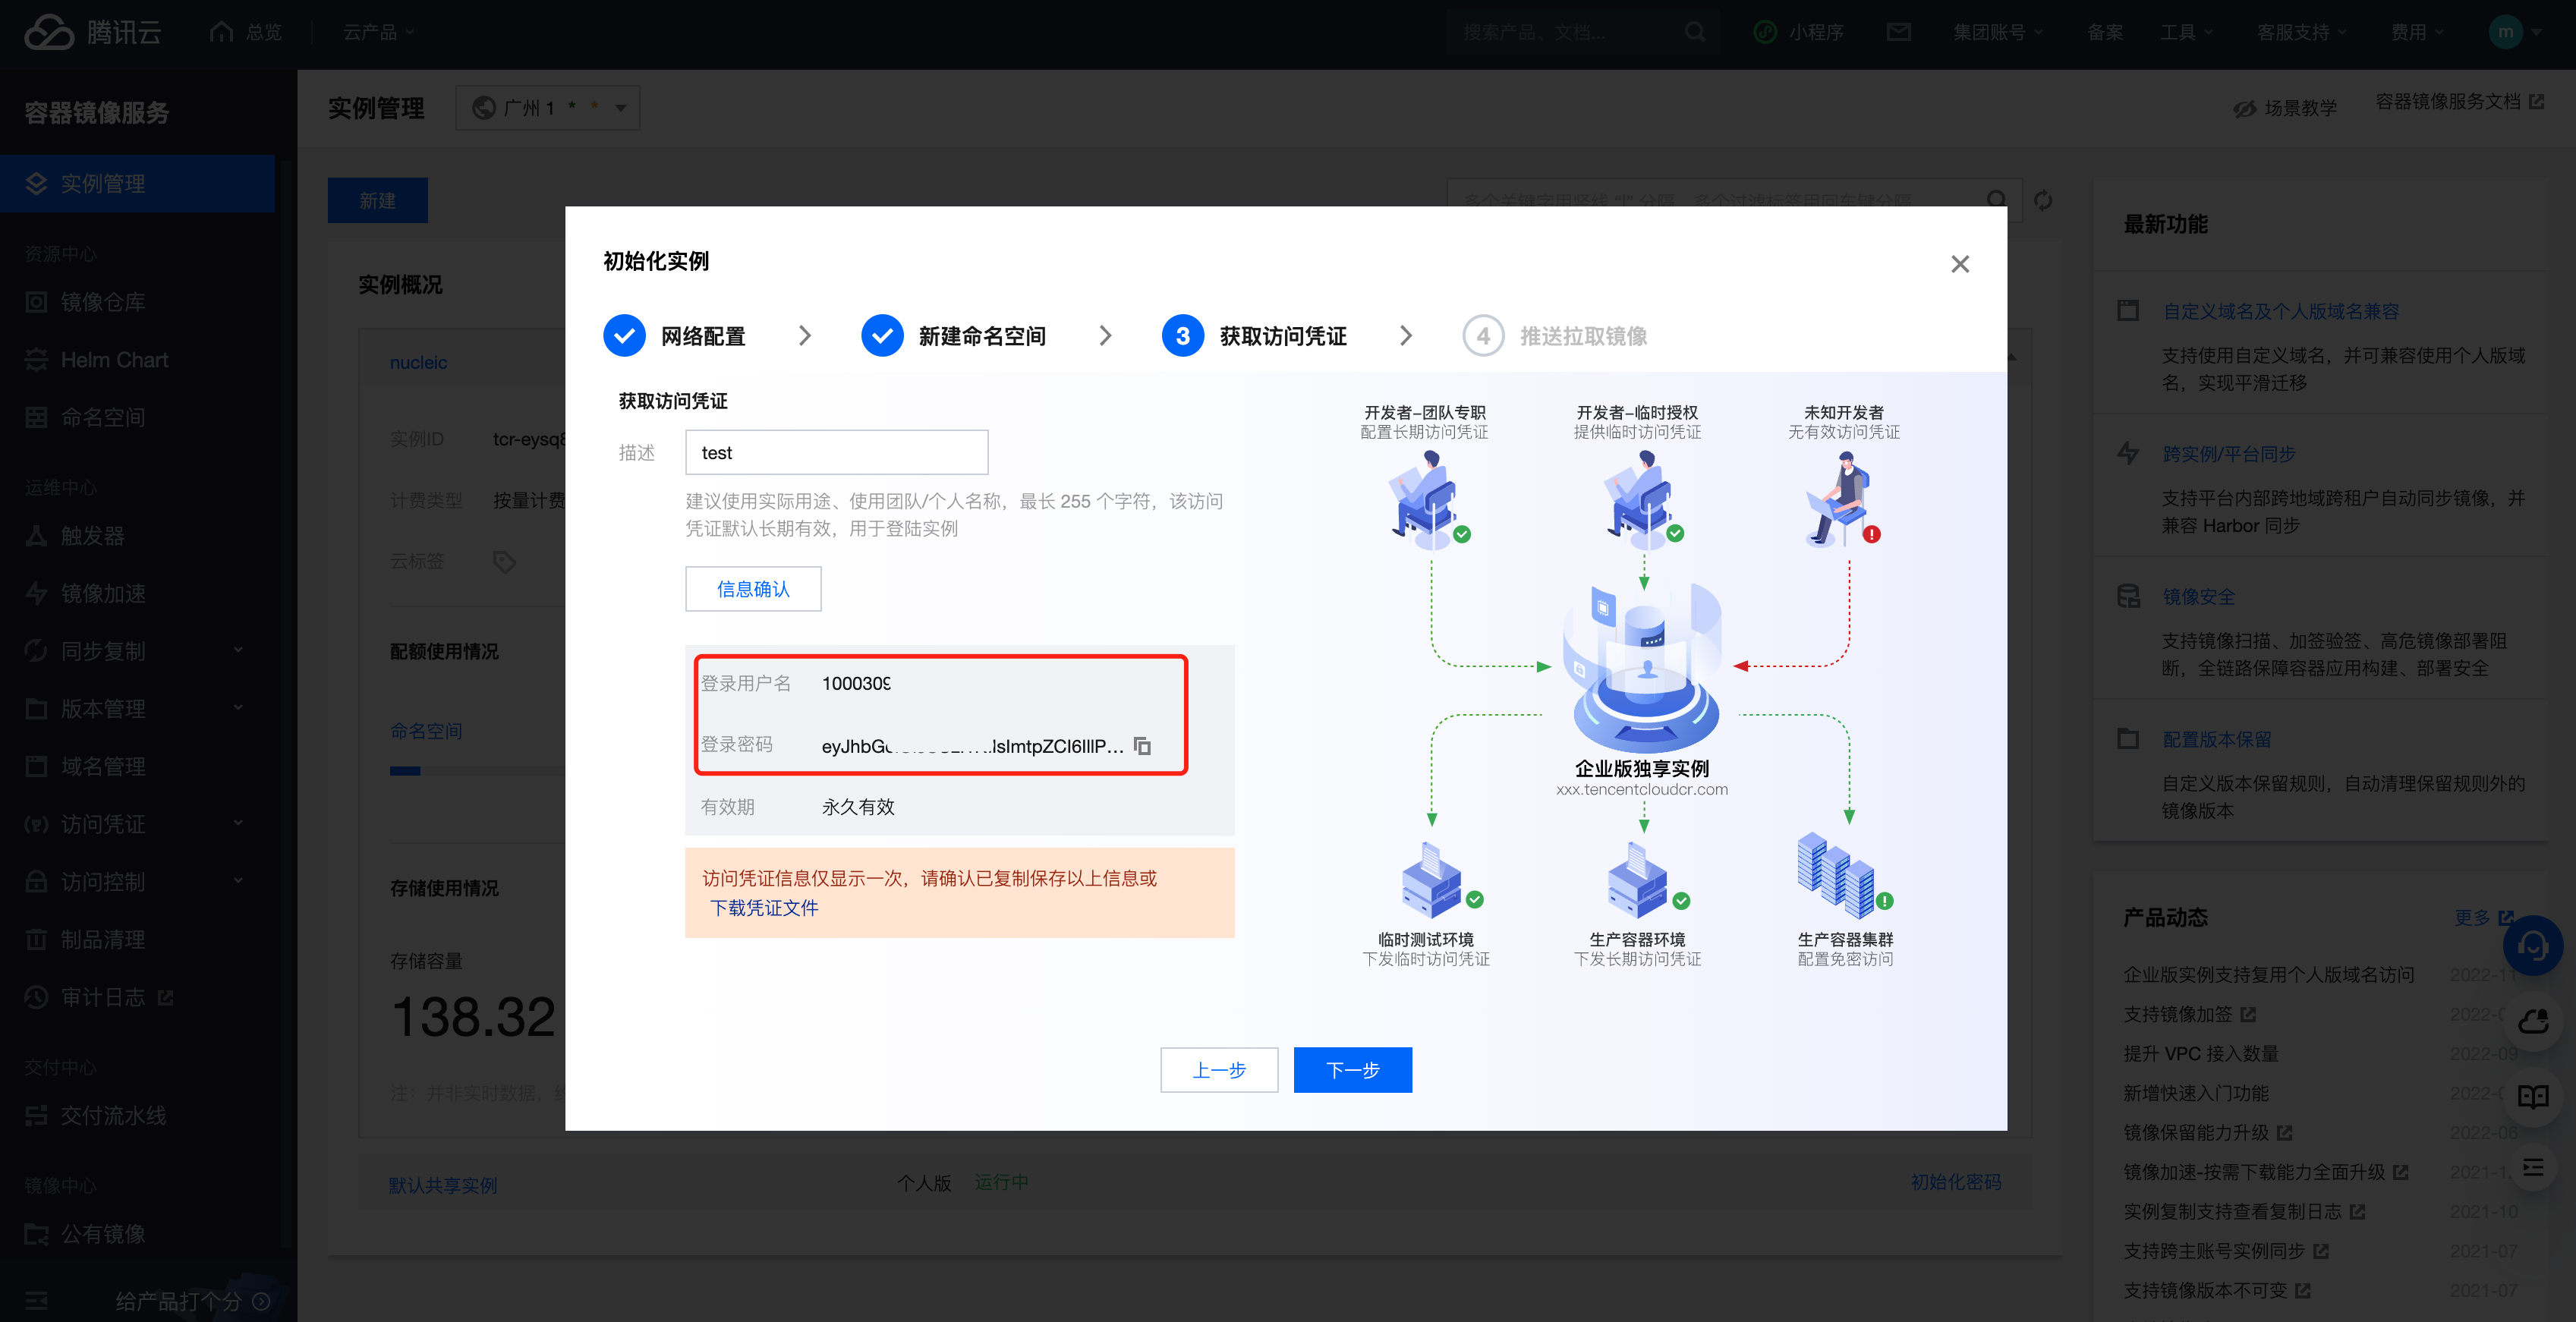Image resolution: width=2576 pixels, height=1322 pixels.
Task: Open the 广州 region dropdown
Action: 548,108
